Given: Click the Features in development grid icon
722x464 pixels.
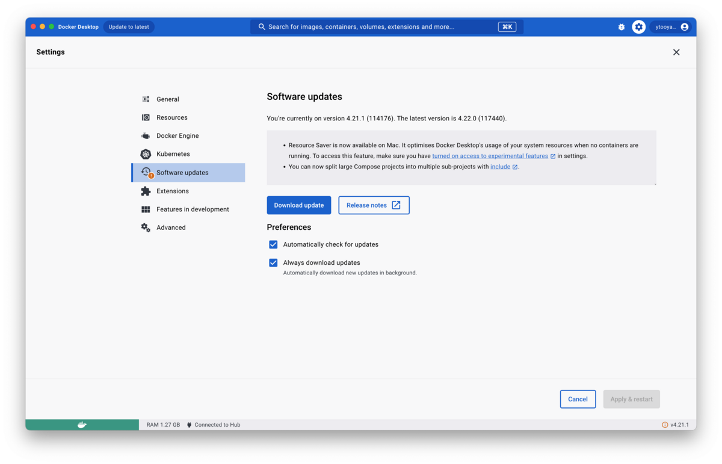Looking at the screenshot, I should click(146, 209).
